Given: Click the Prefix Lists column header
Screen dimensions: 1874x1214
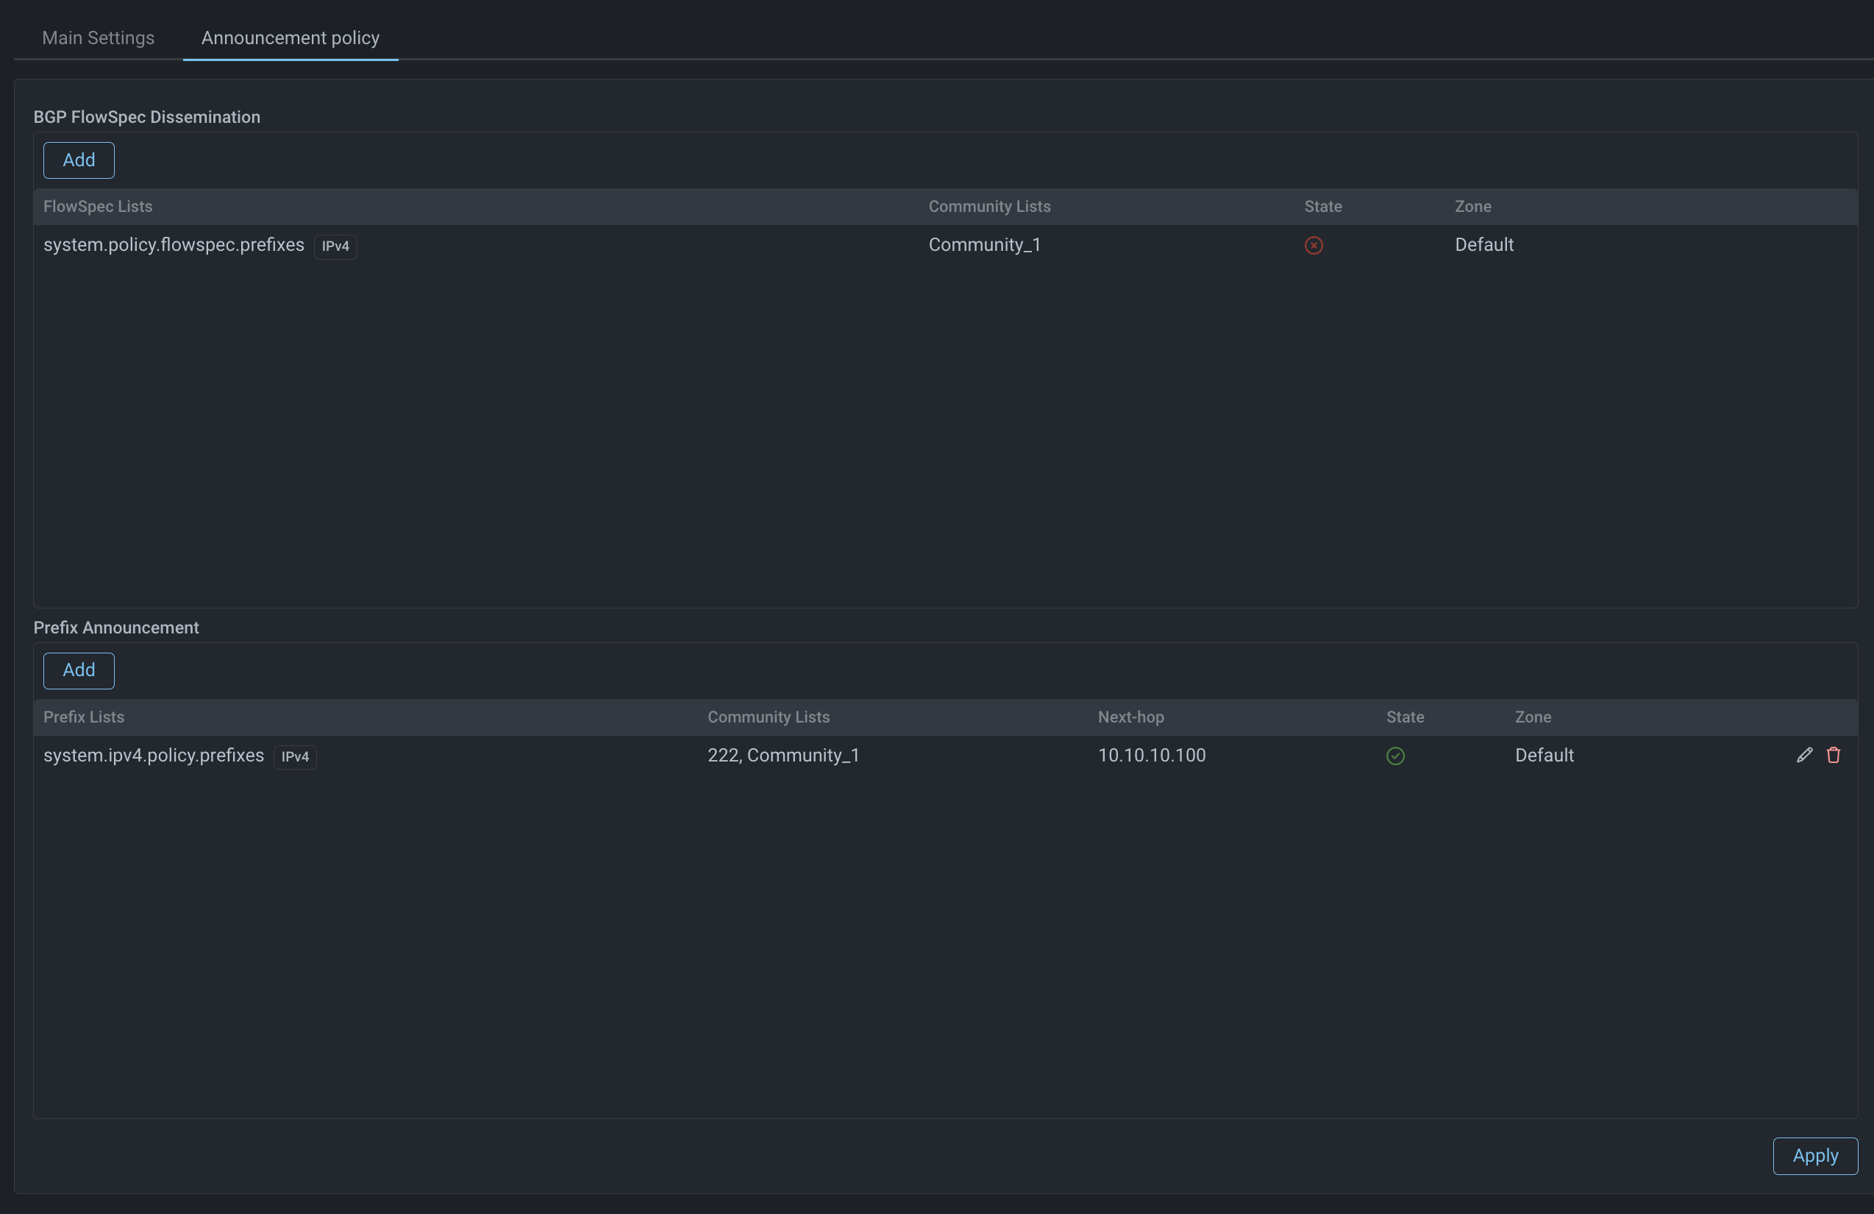Looking at the screenshot, I should click(x=83, y=717).
